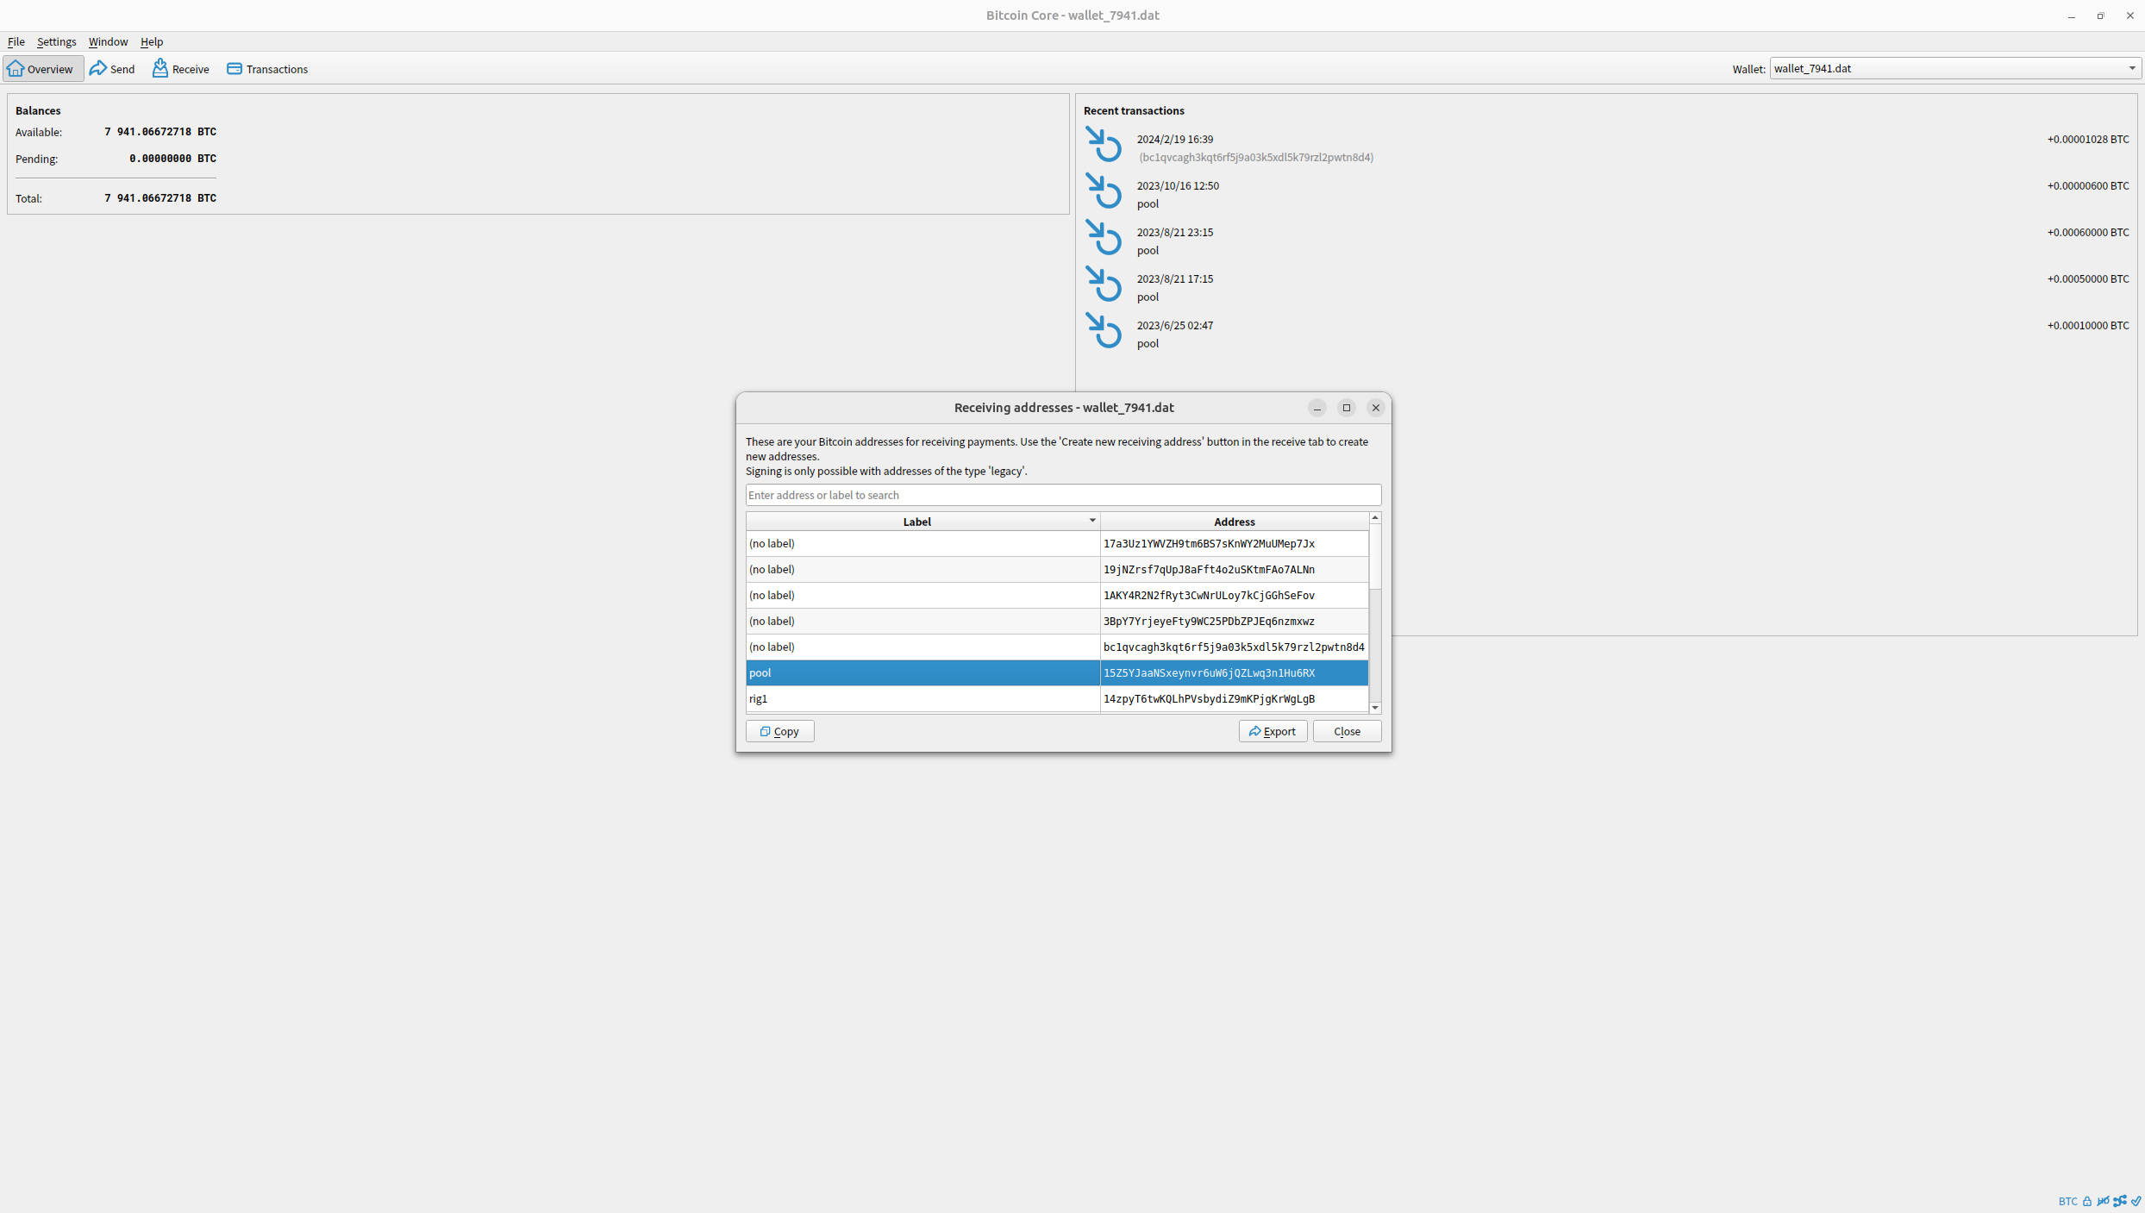2145x1213 pixels.
Task: Click incoming transaction icon dated 2023/10/16 12:50
Action: pyautogui.click(x=1104, y=191)
